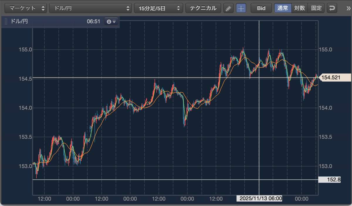Click the drag handle left of ドル/円 label
This screenshot has width=352, height=206.
point(6,21)
